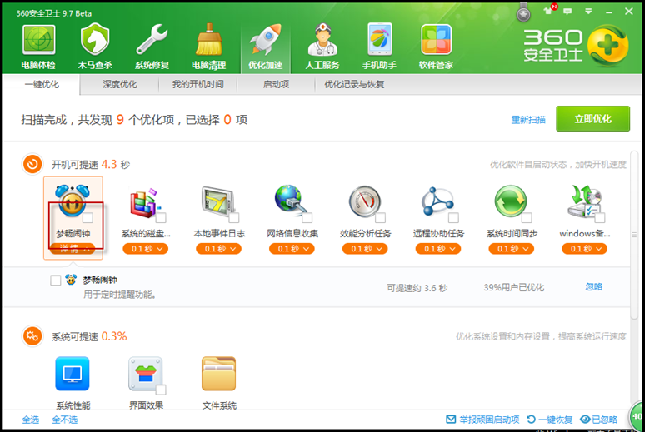Open the feedback speech bubble icon

(x=567, y=12)
